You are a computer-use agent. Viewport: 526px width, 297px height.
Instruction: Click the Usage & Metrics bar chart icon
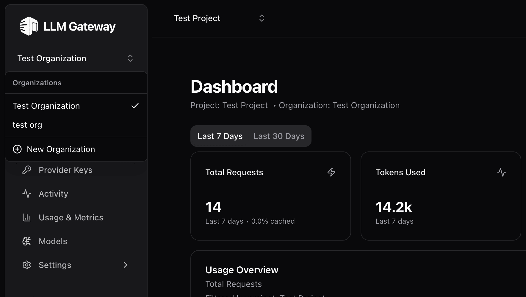pyautogui.click(x=27, y=217)
